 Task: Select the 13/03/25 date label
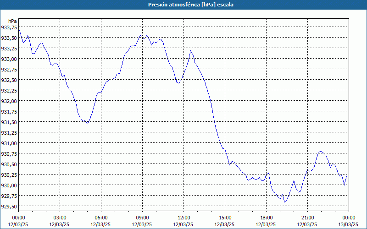[349, 224]
